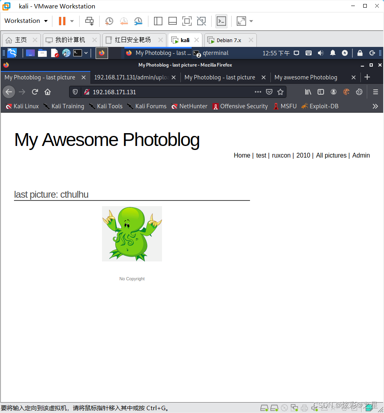
Task: Open the snapshot manager
Action: (x=138, y=21)
